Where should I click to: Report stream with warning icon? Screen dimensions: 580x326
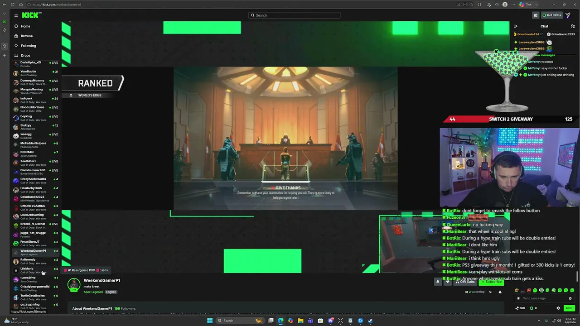click(x=500, y=292)
